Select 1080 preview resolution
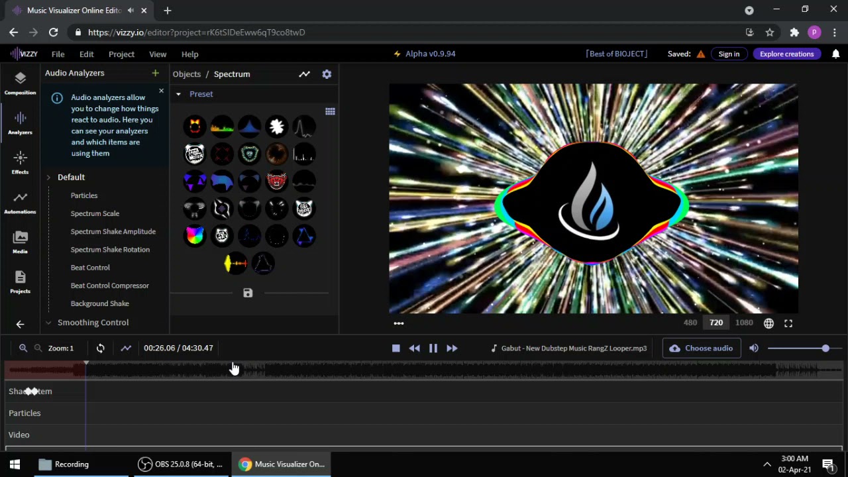This screenshot has height=477, width=848. pyautogui.click(x=744, y=323)
